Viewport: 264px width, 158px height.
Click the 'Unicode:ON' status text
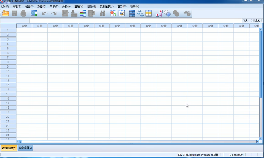(x=236, y=155)
